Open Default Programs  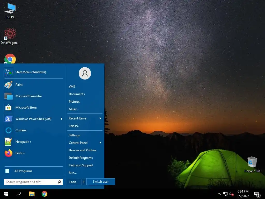[x=81, y=158]
